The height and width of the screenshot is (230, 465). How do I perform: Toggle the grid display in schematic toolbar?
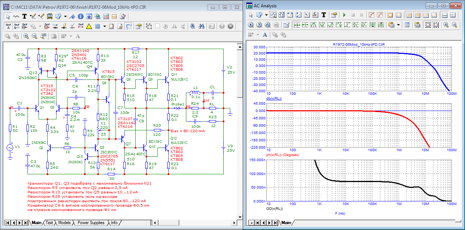98,26
